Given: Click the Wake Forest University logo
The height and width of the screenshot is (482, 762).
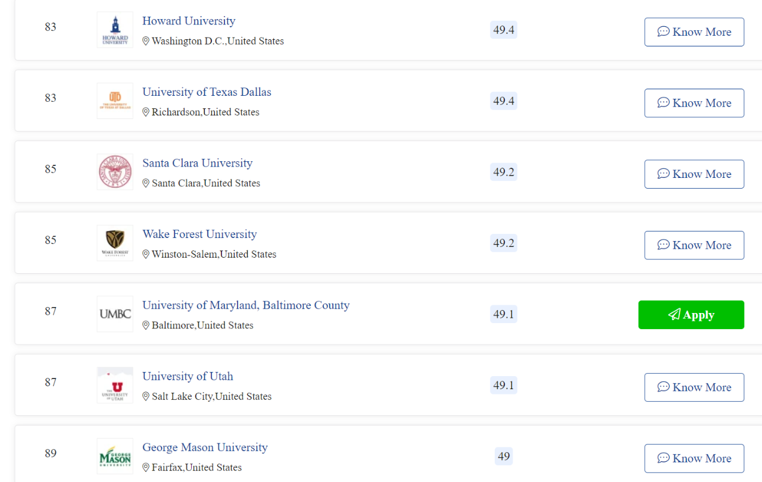Looking at the screenshot, I should pos(115,243).
